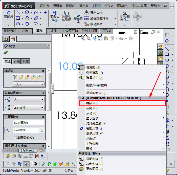Open the tolerance type dropdown

click(x=29, y=100)
